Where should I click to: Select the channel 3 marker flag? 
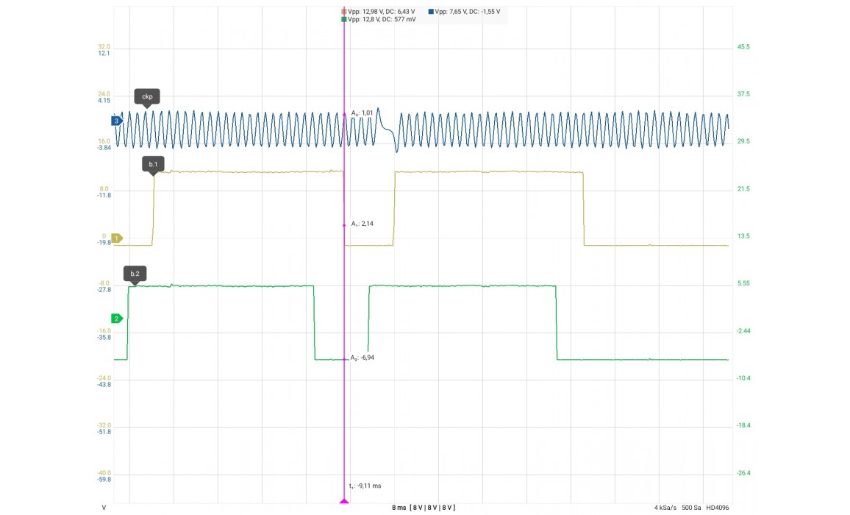(116, 121)
